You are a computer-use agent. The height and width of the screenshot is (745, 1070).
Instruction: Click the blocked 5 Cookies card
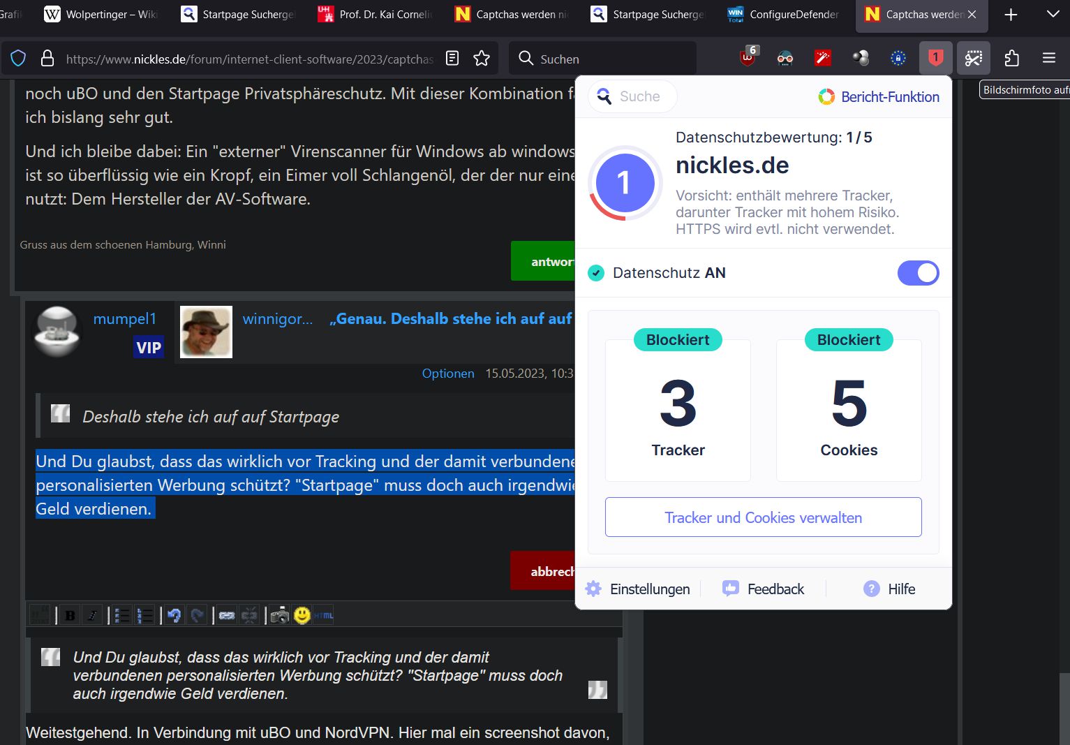[x=849, y=410]
